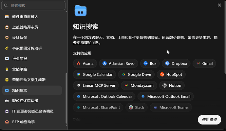Click the Notion logo icon
This screenshot has height=131, width=226.
pos(165,85)
